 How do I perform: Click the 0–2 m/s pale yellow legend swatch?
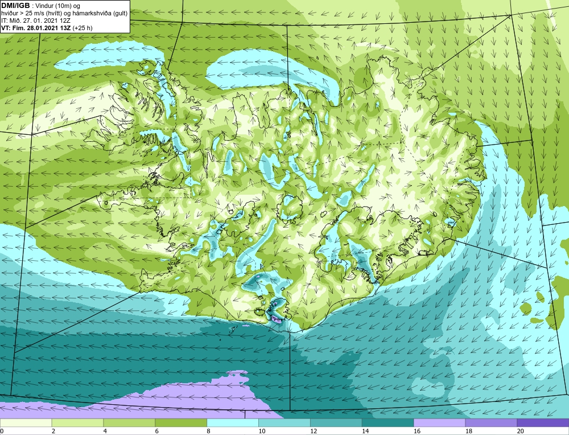click(x=26, y=422)
